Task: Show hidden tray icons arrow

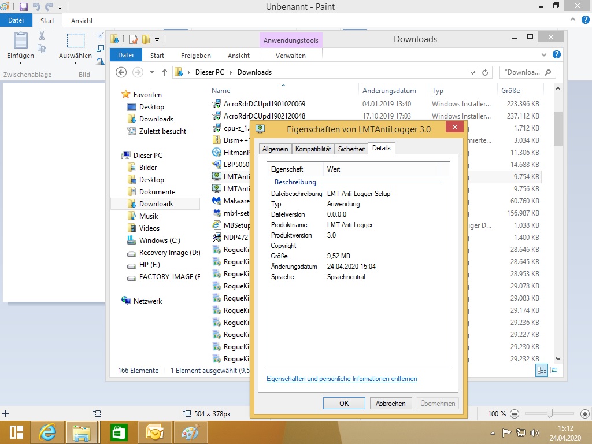Action: [493, 433]
